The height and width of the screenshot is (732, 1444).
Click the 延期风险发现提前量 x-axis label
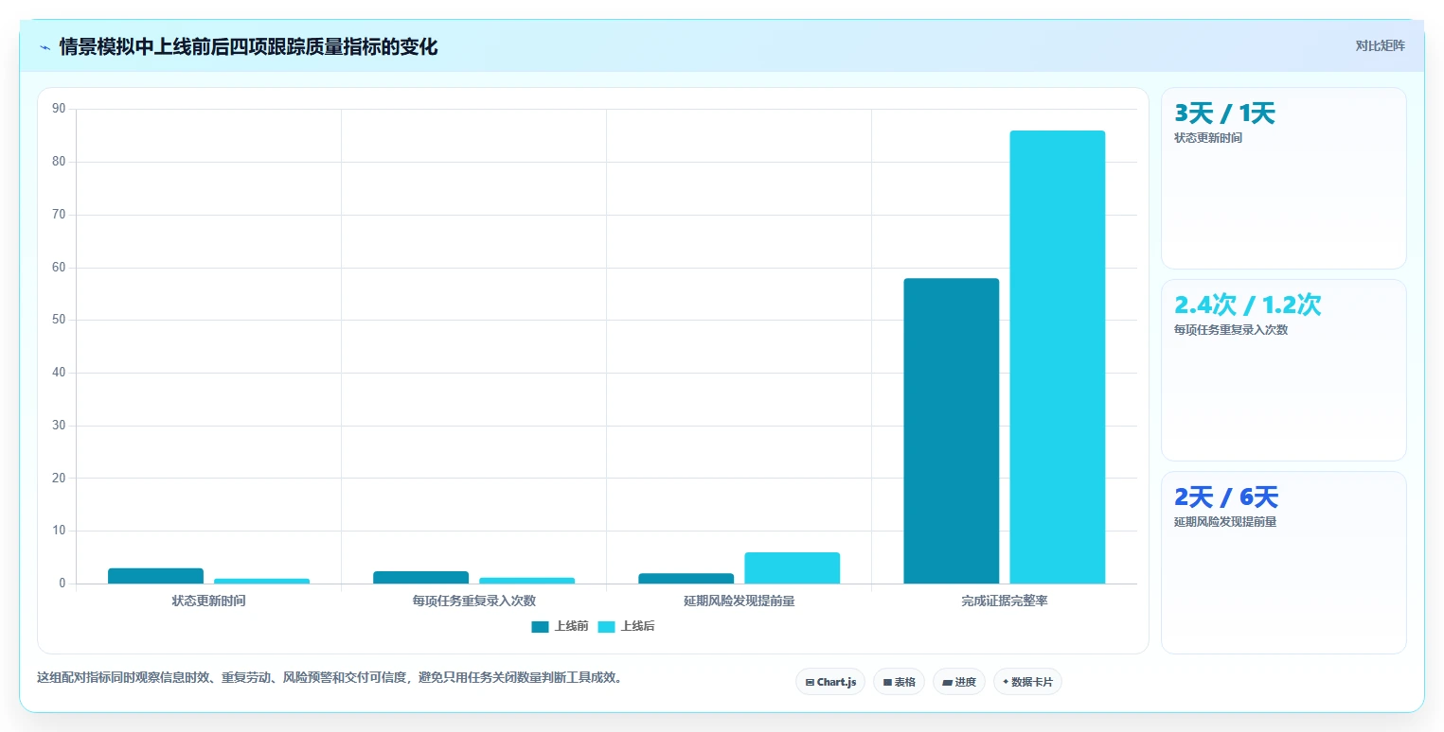click(x=739, y=601)
